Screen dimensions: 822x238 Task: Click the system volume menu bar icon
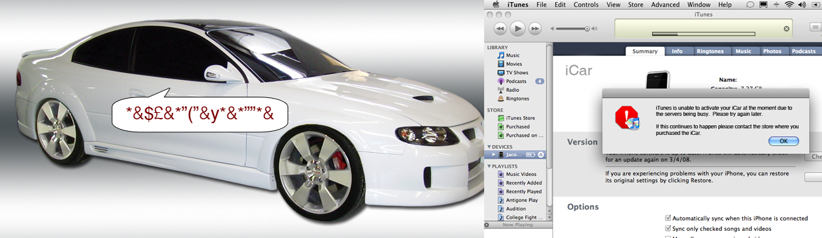(802, 5)
